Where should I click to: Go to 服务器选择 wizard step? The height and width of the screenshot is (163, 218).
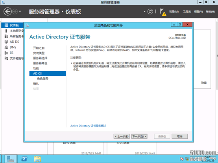point(40,58)
